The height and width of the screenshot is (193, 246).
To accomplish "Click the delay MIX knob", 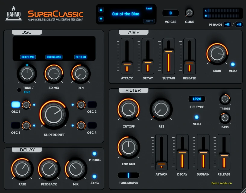I will 76,169.
